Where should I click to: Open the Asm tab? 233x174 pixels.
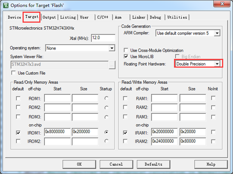pyautogui.click(x=118, y=17)
